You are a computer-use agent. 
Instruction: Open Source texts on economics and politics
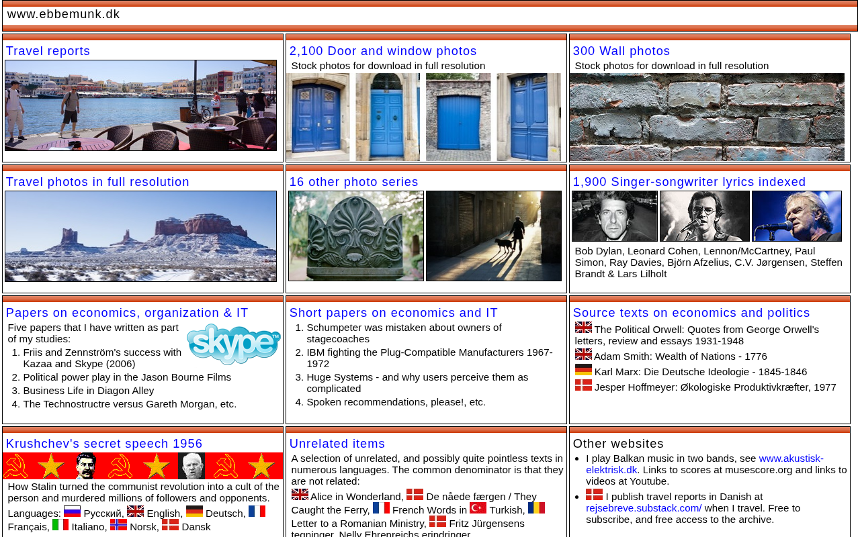pyautogui.click(x=691, y=313)
